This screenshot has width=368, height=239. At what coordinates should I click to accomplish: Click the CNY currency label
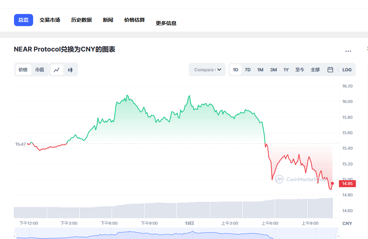pyautogui.click(x=347, y=224)
